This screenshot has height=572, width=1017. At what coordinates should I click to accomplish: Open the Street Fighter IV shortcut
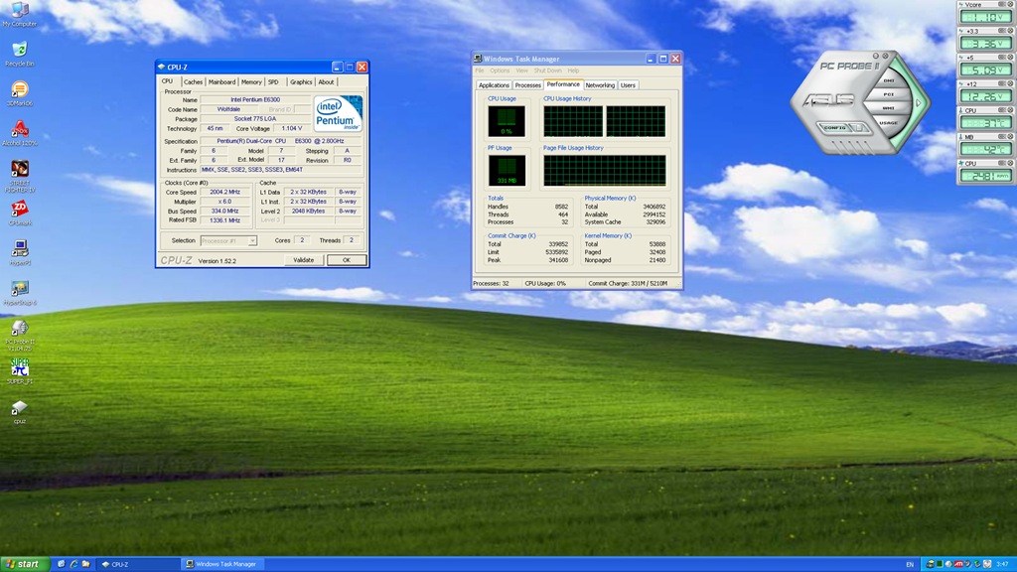click(x=19, y=170)
